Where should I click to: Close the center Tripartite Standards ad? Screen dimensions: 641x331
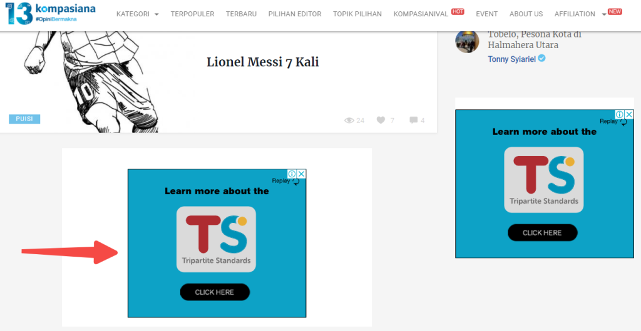coord(301,174)
